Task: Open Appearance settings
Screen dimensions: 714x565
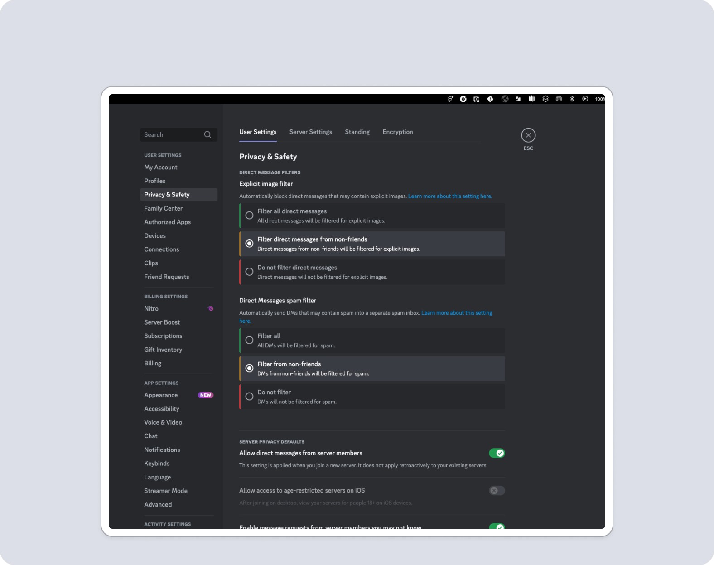Action: click(x=178, y=395)
